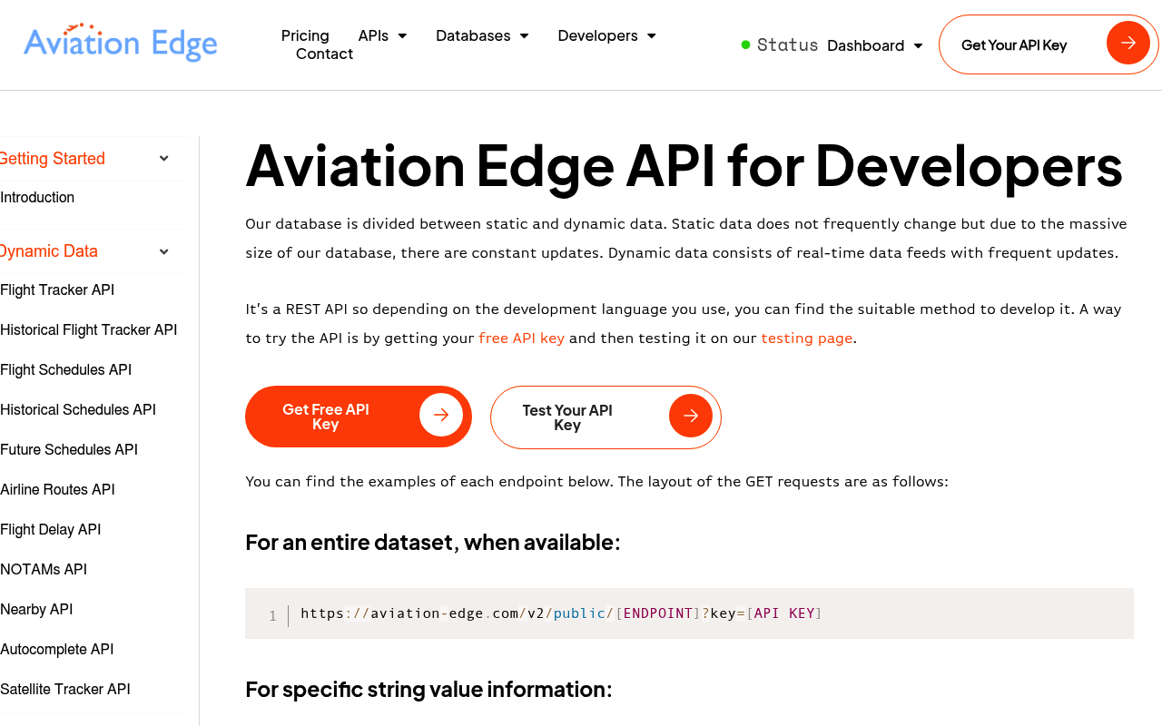Viewport: 1162px width, 726px height.
Task: Open the Contact page
Action: coord(324,54)
